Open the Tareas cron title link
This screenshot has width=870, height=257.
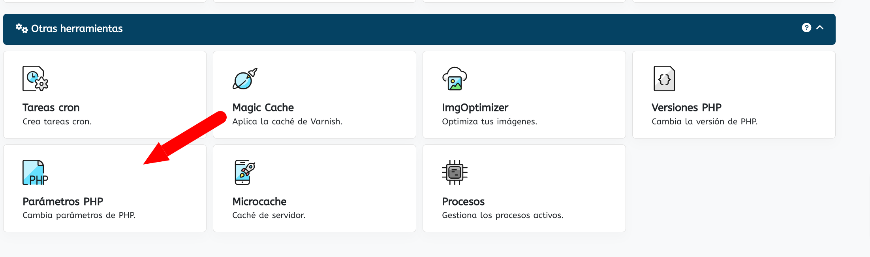click(x=51, y=107)
